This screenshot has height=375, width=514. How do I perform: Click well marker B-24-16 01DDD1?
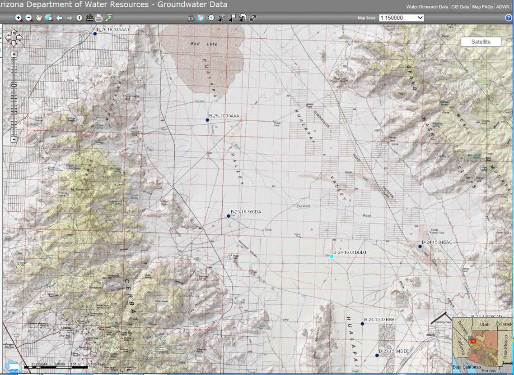(332, 256)
